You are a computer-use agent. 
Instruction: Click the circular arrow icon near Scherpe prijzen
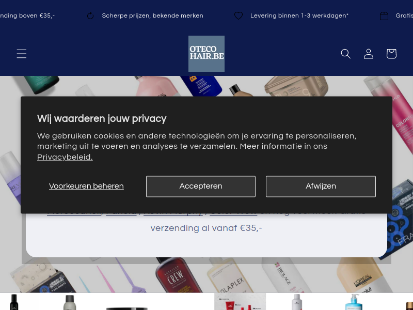pos(90,16)
